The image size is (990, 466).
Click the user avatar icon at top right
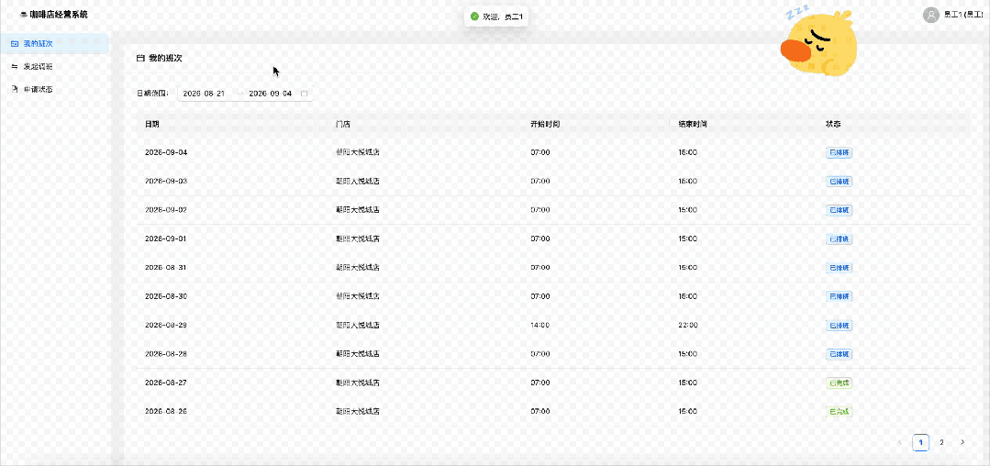pos(930,15)
